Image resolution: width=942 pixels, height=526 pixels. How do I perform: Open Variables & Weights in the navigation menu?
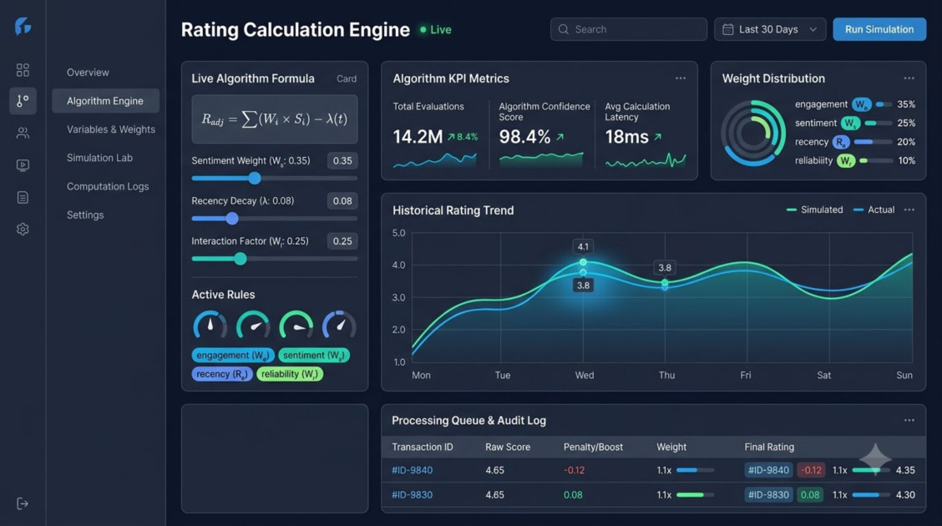coord(110,129)
